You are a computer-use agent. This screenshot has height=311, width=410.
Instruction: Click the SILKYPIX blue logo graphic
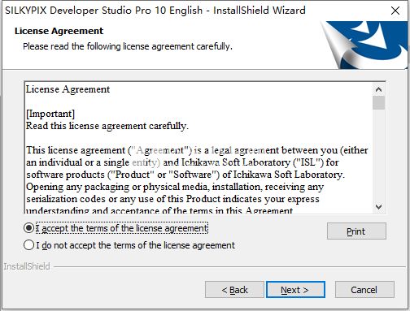[x=364, y=45]
